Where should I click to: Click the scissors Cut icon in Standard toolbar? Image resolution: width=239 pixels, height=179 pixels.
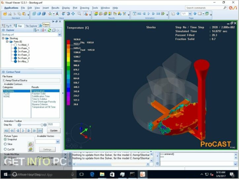pos(15,14)
